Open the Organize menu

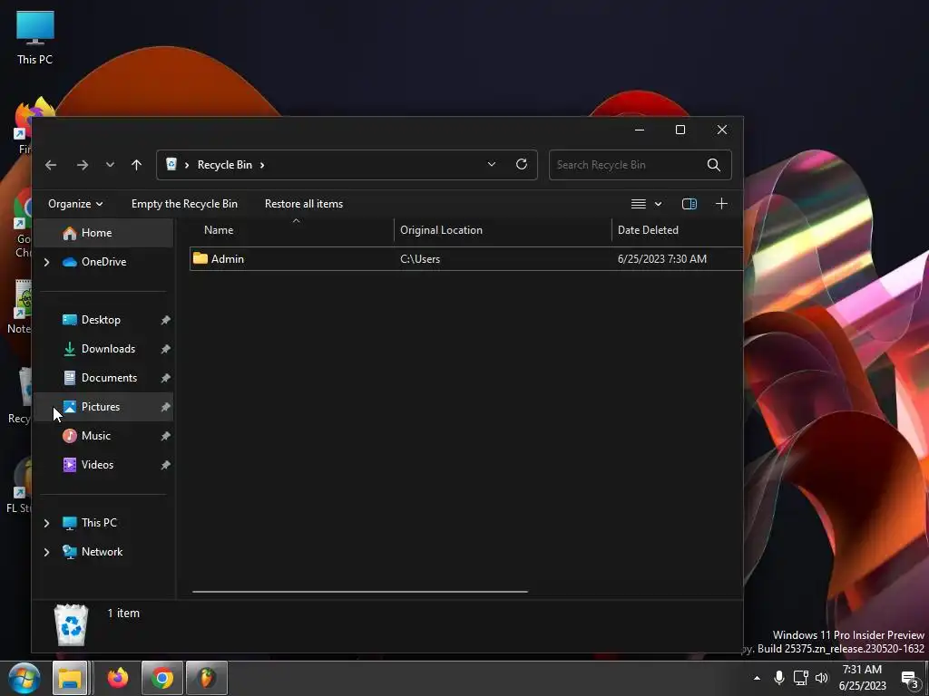[x=75, y=204]
